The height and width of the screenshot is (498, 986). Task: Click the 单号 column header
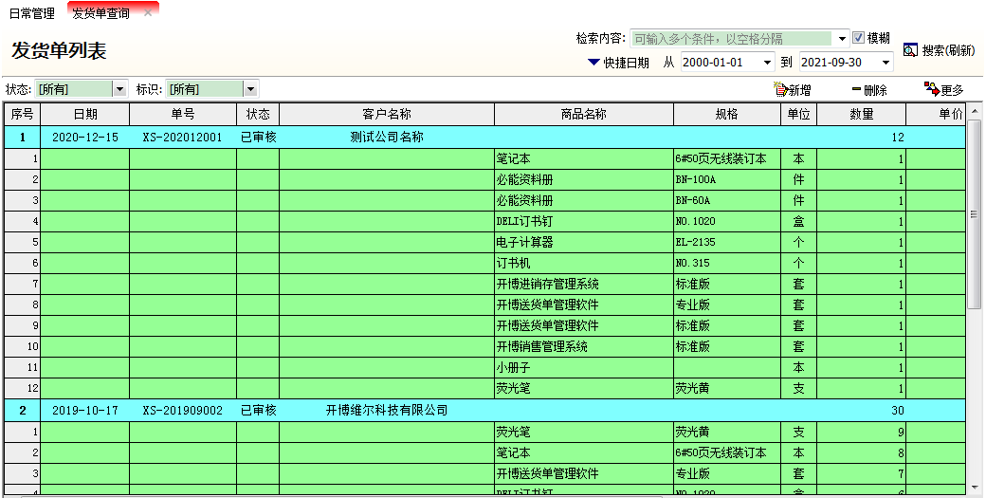183,114
